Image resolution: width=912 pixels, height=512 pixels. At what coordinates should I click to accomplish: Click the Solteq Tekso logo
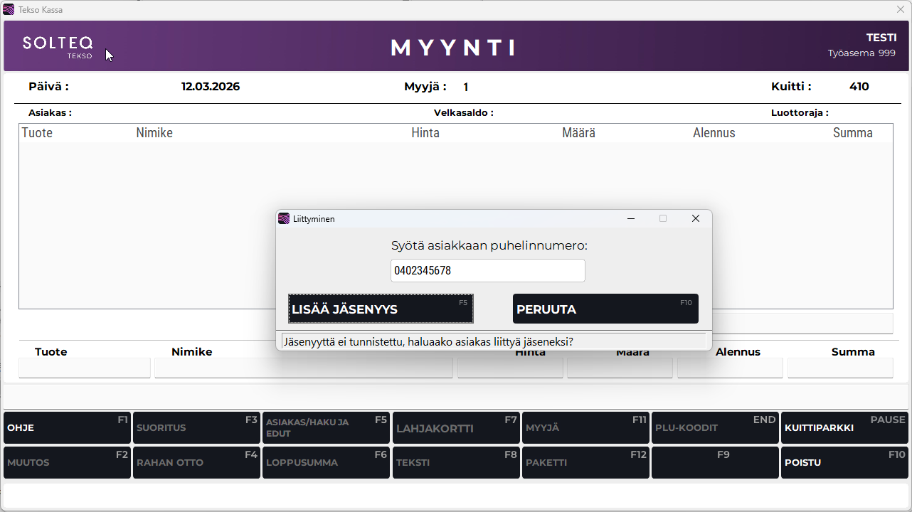point(58,46)
